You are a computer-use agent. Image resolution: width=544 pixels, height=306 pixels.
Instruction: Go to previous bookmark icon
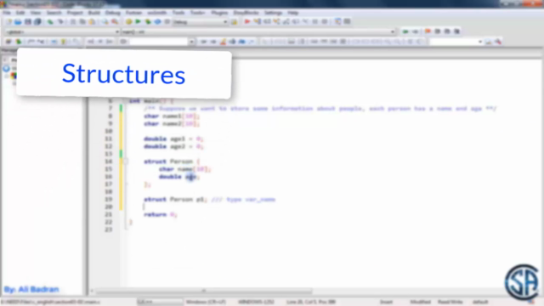(x=438, y=31)
